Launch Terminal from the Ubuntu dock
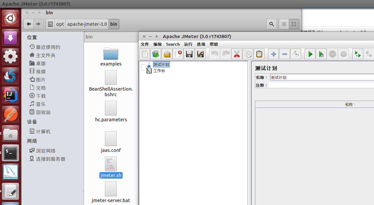This screenshot has height=205, width=374. (10, 153)
